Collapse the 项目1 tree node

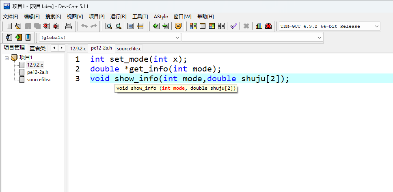[6, 58]
